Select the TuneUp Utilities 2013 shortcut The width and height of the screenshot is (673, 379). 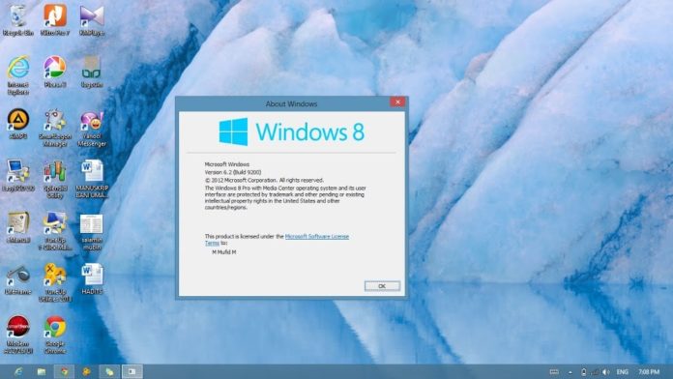(55, 283)
